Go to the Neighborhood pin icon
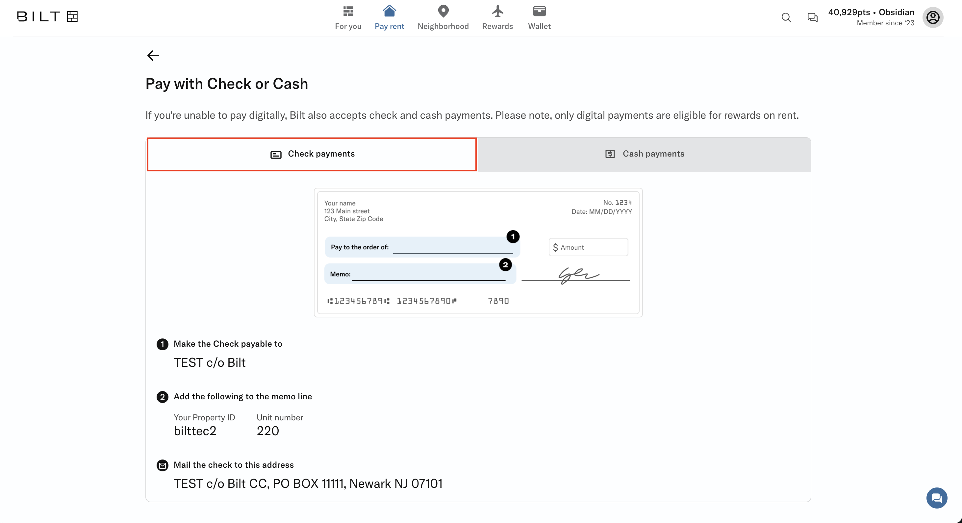 [443, 12]
